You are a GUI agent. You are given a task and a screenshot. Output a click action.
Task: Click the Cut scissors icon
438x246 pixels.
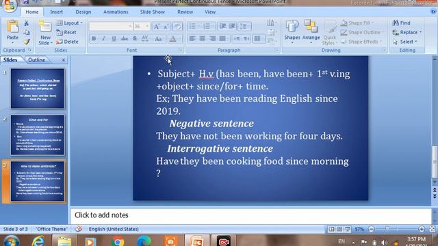coord(27,23)
